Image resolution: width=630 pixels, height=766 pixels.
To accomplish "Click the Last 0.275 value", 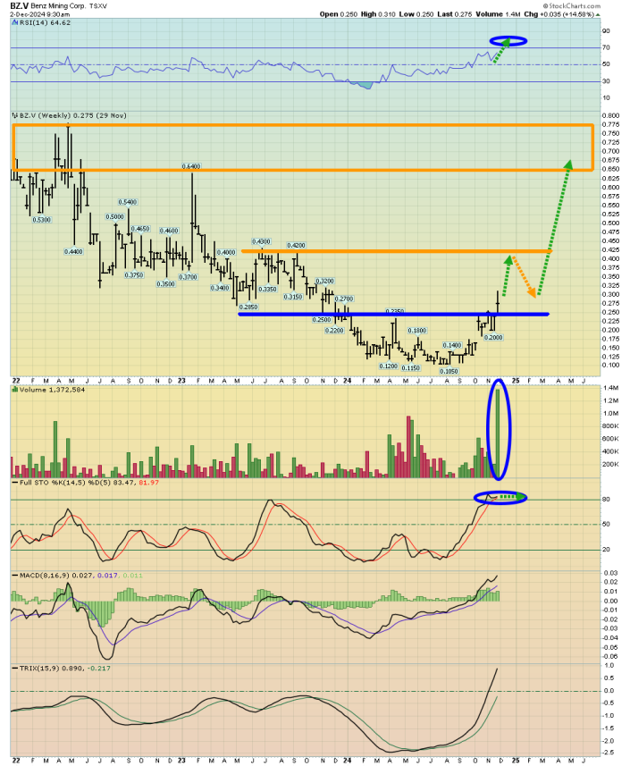I will [455, 14].
